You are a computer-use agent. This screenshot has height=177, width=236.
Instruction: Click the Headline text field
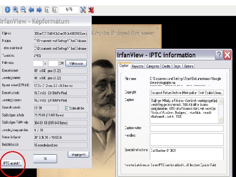point(187,140)
